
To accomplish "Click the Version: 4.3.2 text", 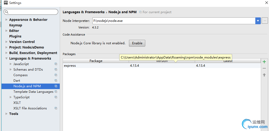I will click(88, 27).
